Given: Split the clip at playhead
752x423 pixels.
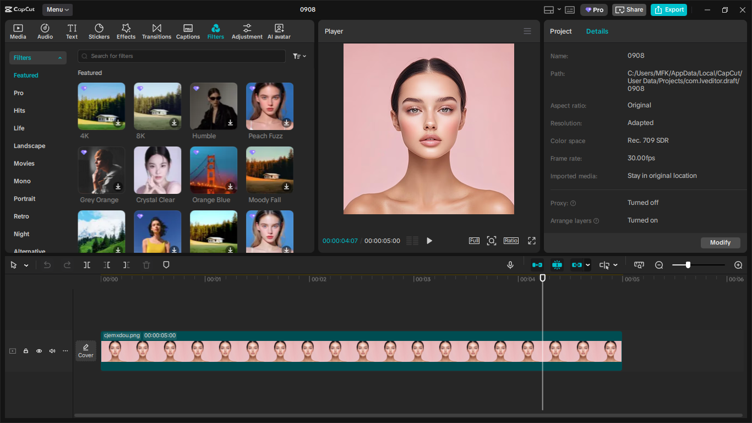Looking at the screenshot, I should coord(87,265).
